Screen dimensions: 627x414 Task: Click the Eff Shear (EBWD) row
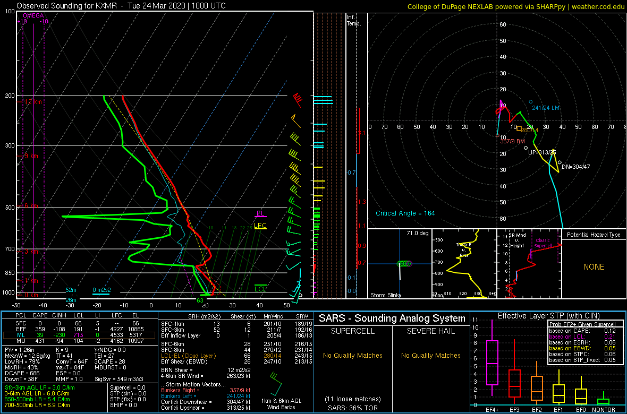(235, 361)
